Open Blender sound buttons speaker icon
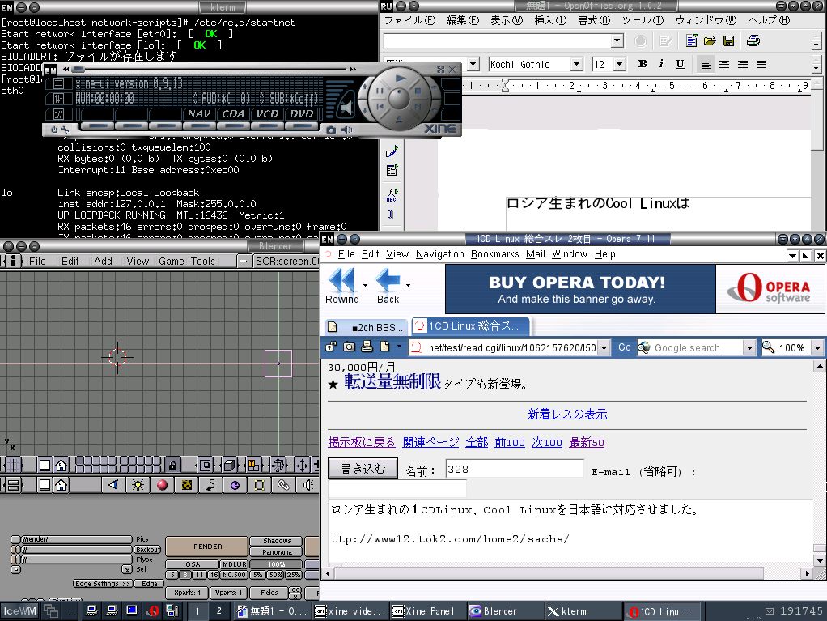Viewport: 827px width, 621px height. pyautogui.click(x=307, y=484)
